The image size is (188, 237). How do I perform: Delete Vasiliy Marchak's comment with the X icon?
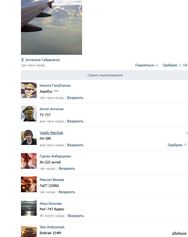pyautogui.click(x=187, y=133)
